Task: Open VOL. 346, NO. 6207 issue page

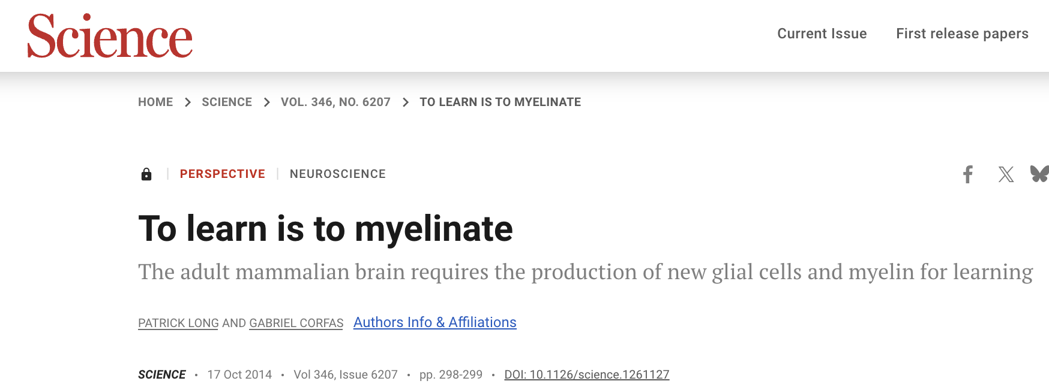Action: 335,102
